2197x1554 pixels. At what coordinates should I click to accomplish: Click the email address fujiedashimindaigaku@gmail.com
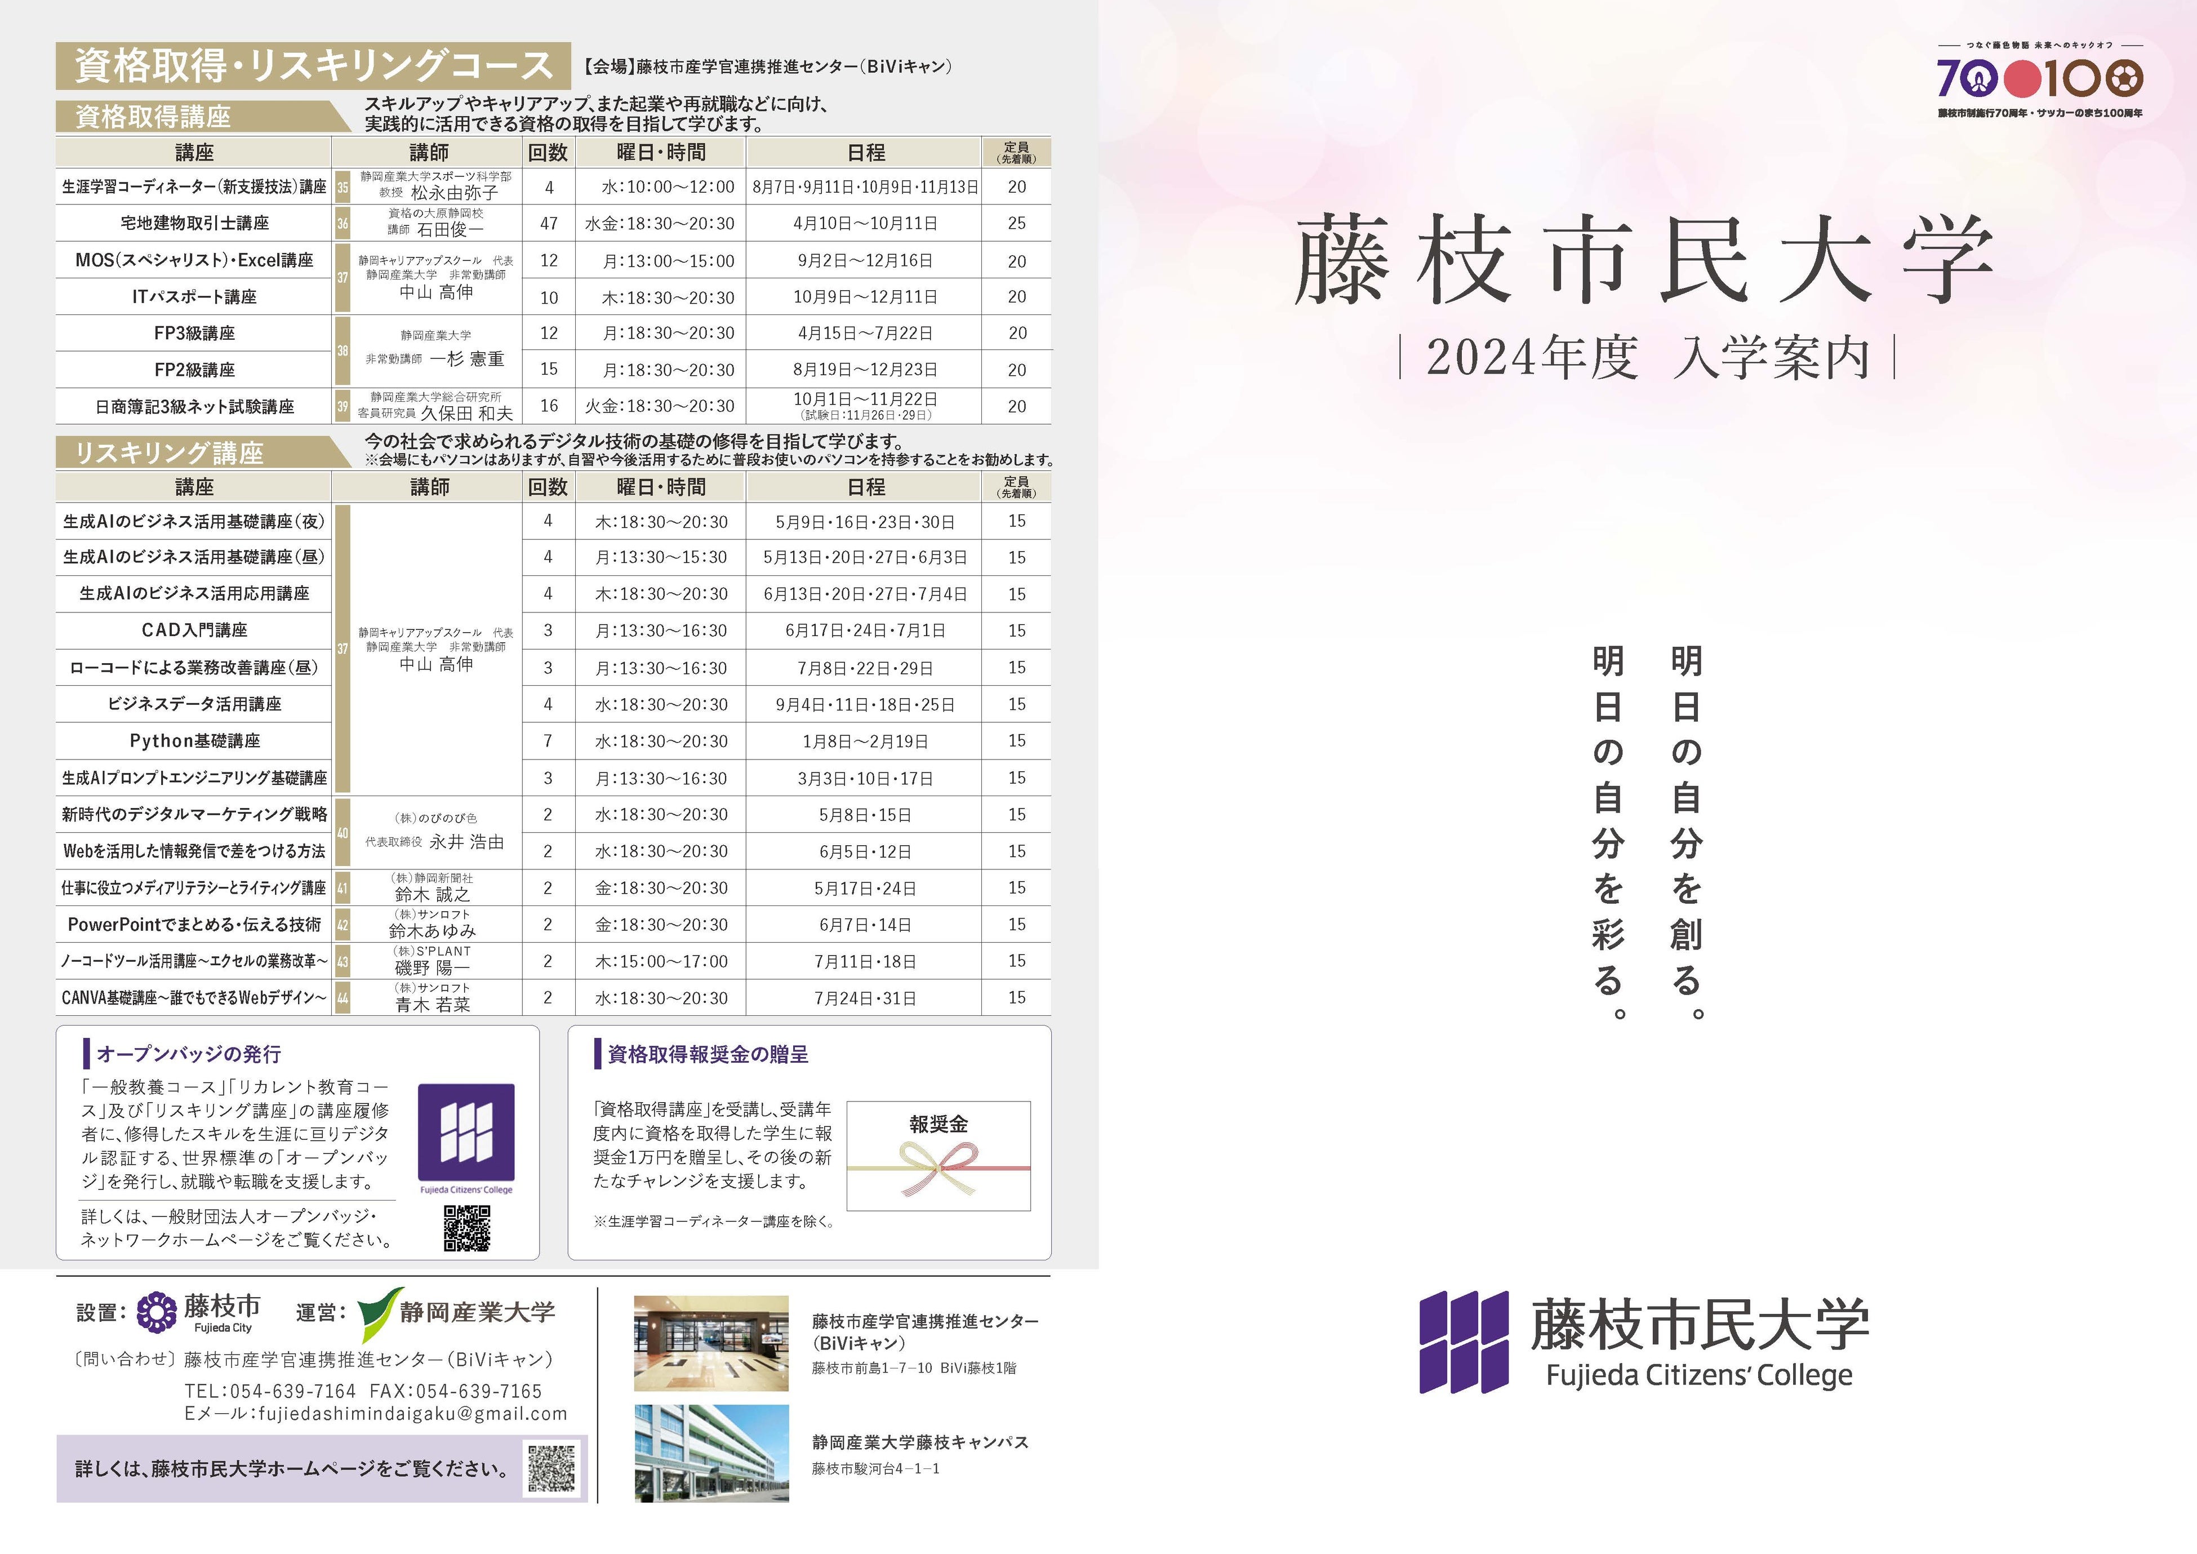click(412, 1413)
